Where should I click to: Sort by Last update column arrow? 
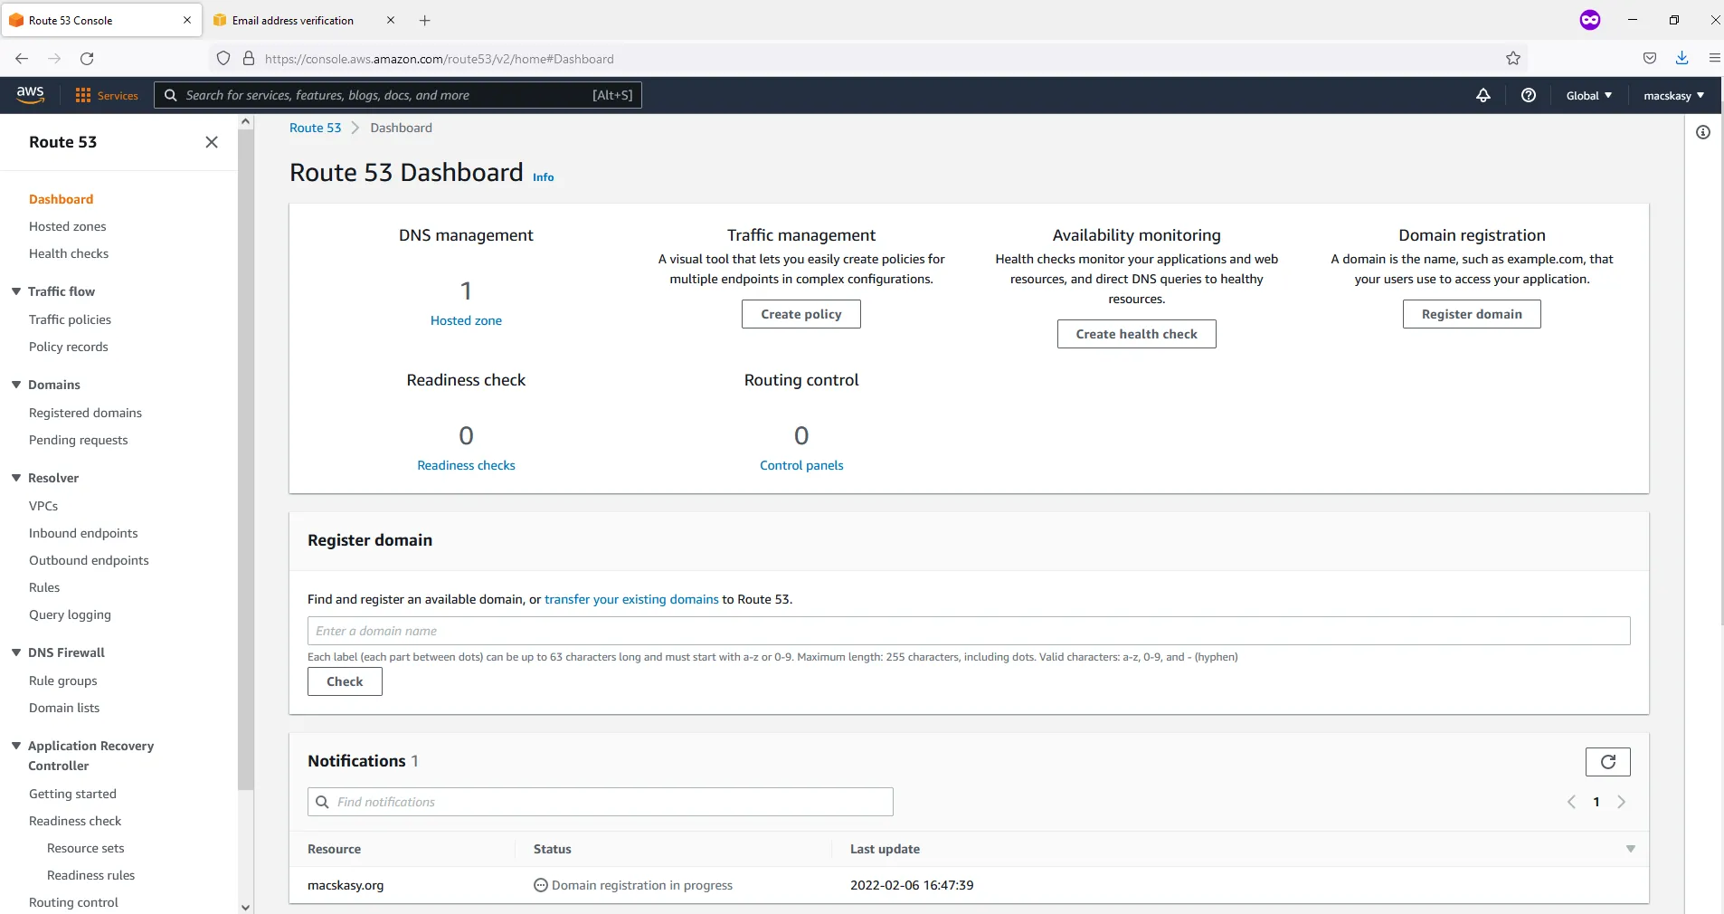[x=1631, y=849]
